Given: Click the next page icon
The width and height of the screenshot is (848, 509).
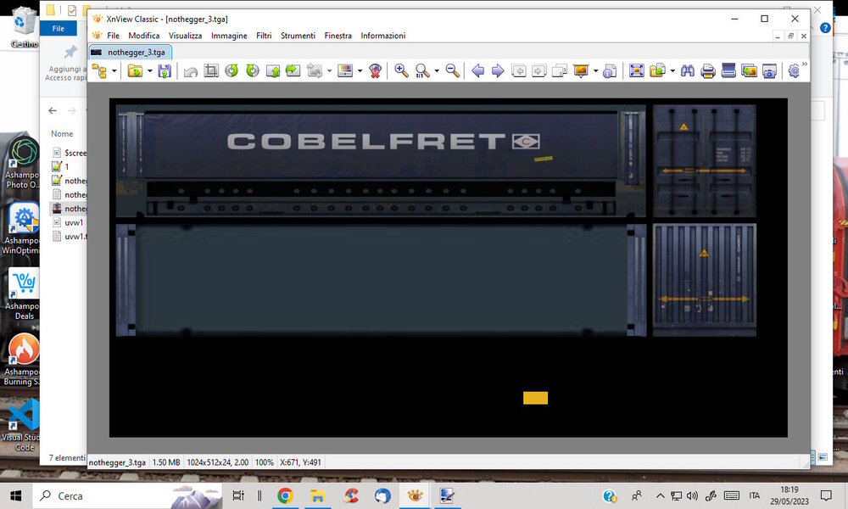Looking at the screenshot, I should click(x=539, y=71).
